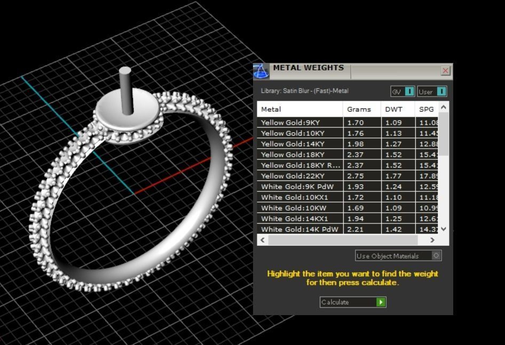This screenshot has width=505, height=345.
Task: Click the 1.27 DWT value
Action: 393,144
